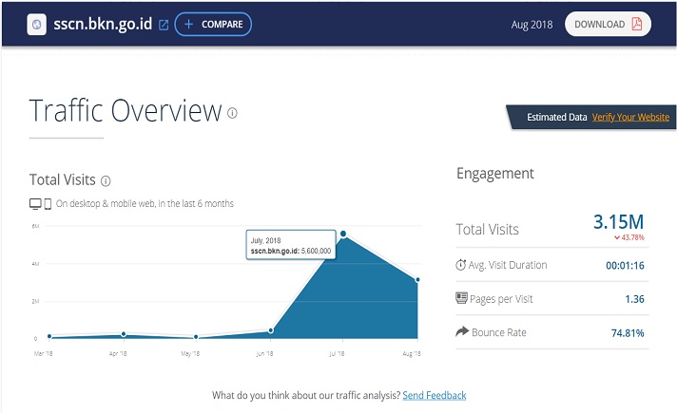
Task: Click the Pages per Visit label
Action: point(501,299)
